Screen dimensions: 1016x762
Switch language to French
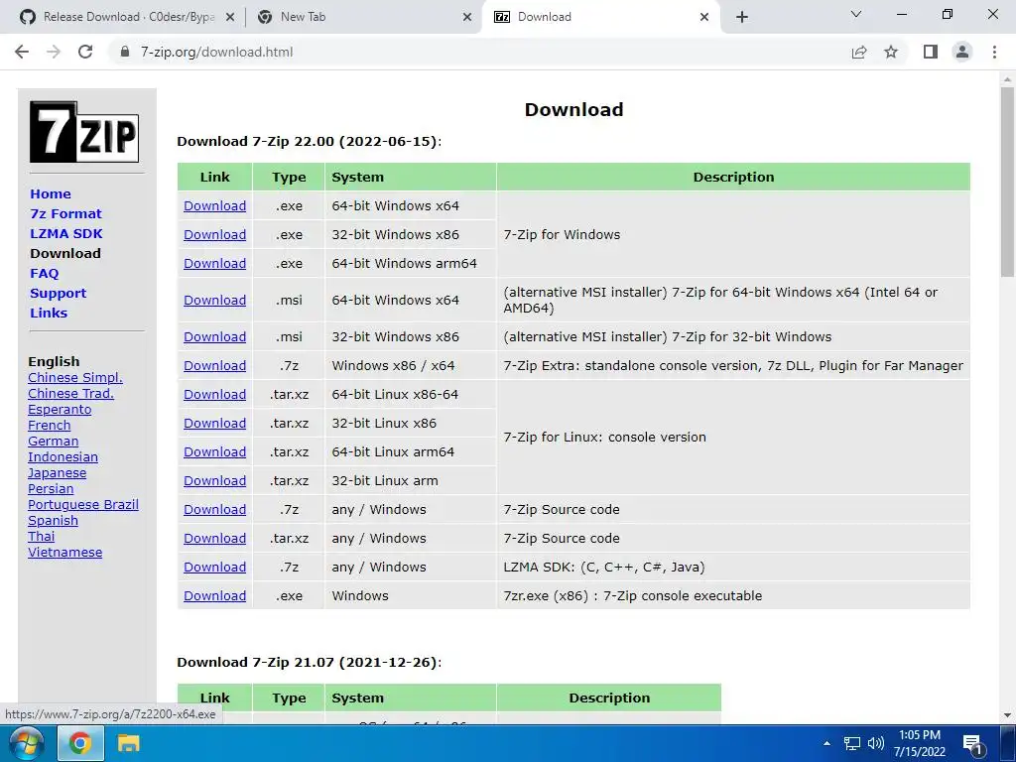pos(50,425)
